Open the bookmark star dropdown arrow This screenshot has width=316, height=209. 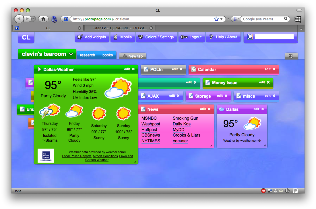[x=222, y=19]
